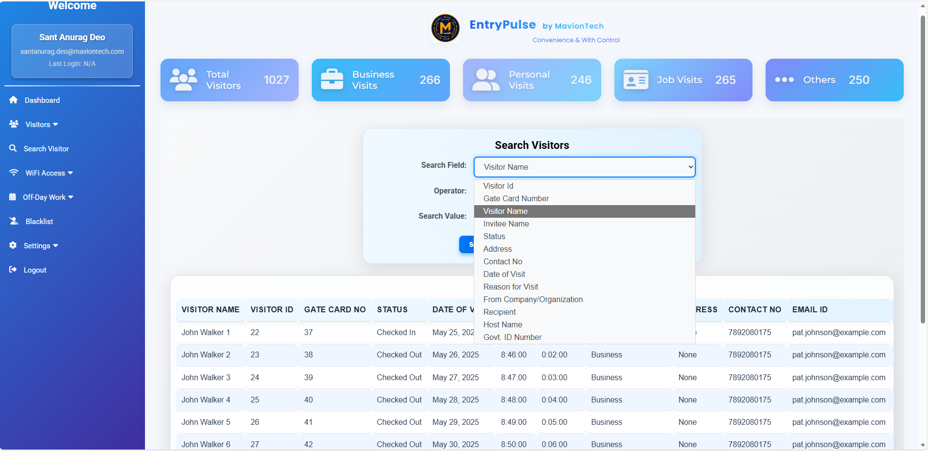Click the Others count card

click(834, 80)
